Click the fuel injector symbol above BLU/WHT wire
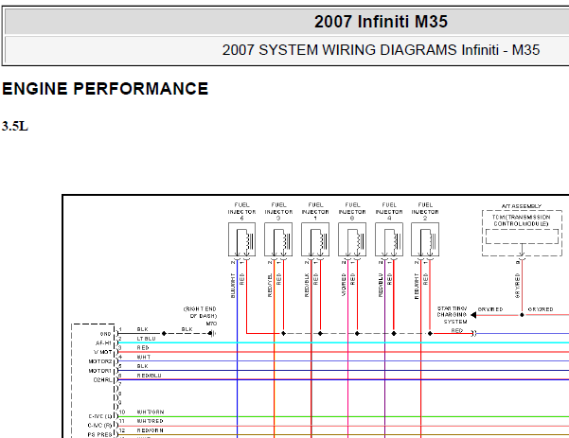569x438 pixels. (241, 239)
